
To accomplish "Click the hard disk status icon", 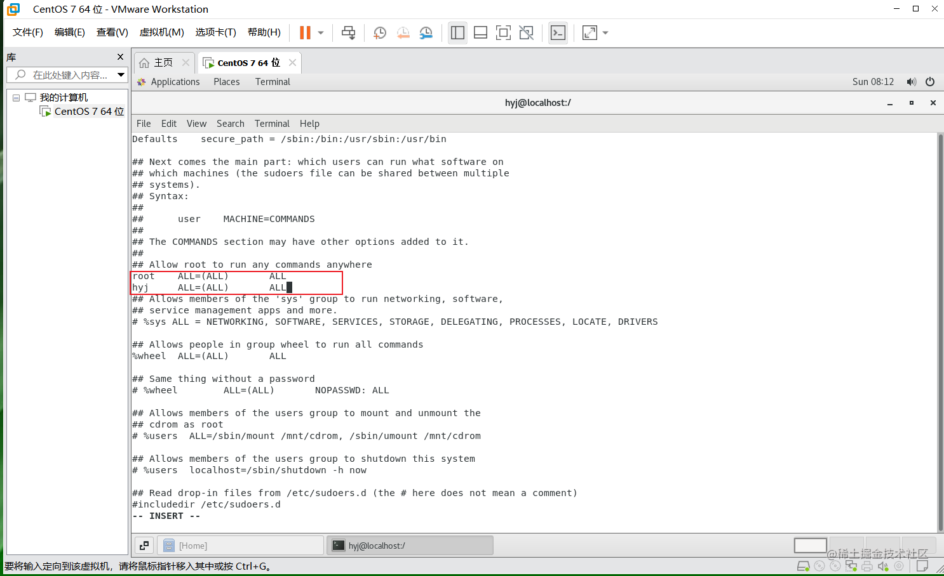I will (803, 566).
